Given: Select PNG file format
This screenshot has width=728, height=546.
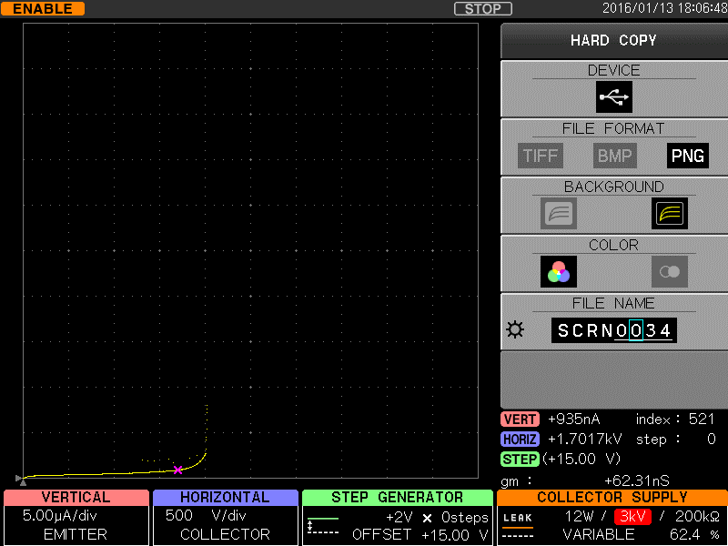Looking at the screenshot, I should click(688, 156).
